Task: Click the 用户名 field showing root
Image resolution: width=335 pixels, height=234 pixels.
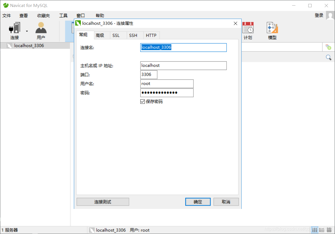Action: pos(167,84)
